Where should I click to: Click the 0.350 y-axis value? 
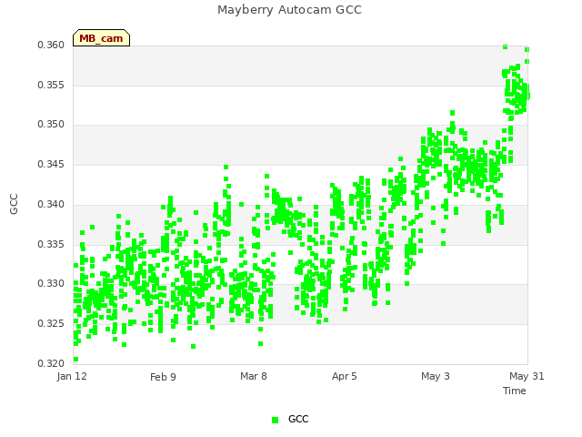click(51, 125)
